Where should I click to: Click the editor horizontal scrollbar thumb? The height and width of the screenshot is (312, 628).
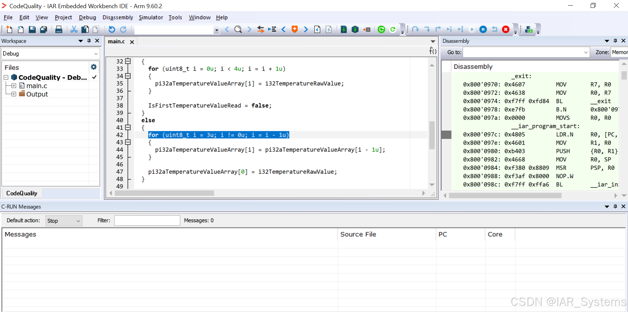[x=164, y=193]
